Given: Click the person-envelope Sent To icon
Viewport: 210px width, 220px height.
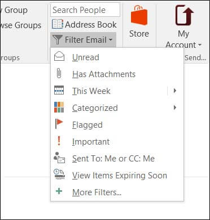Looking at the screenshot, I should pyautogui.click(x=59, y=158).
